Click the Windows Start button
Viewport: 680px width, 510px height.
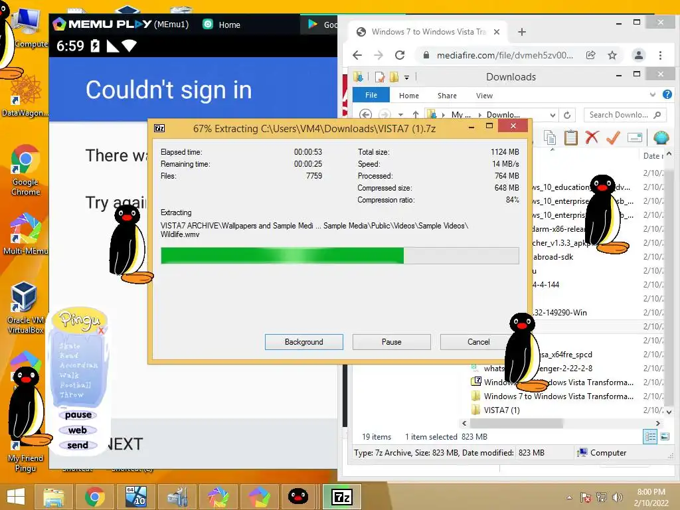click(x=16, y=497)
